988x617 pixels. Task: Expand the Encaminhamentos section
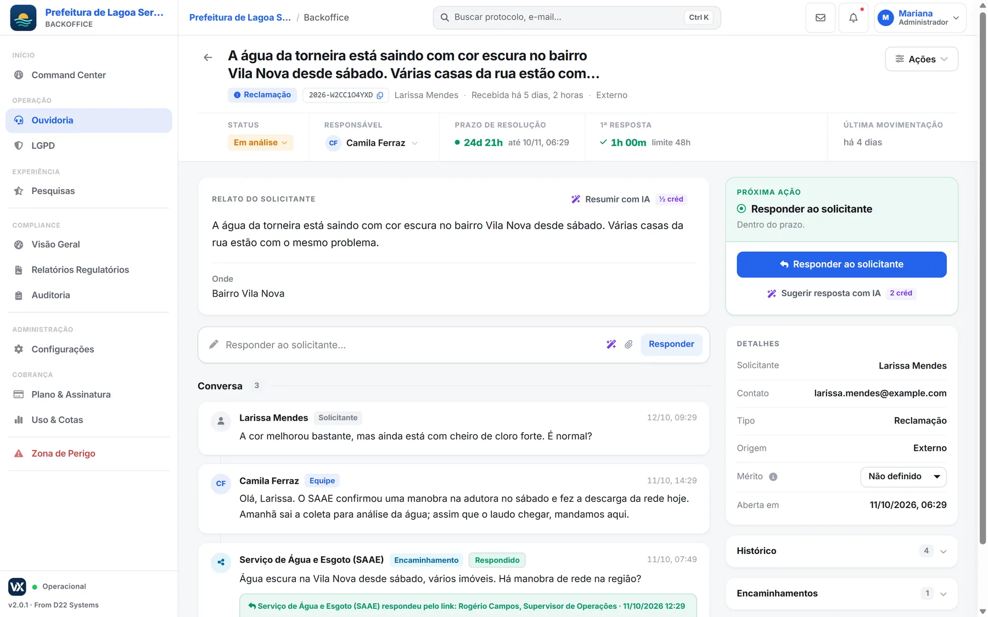point(841,593)
